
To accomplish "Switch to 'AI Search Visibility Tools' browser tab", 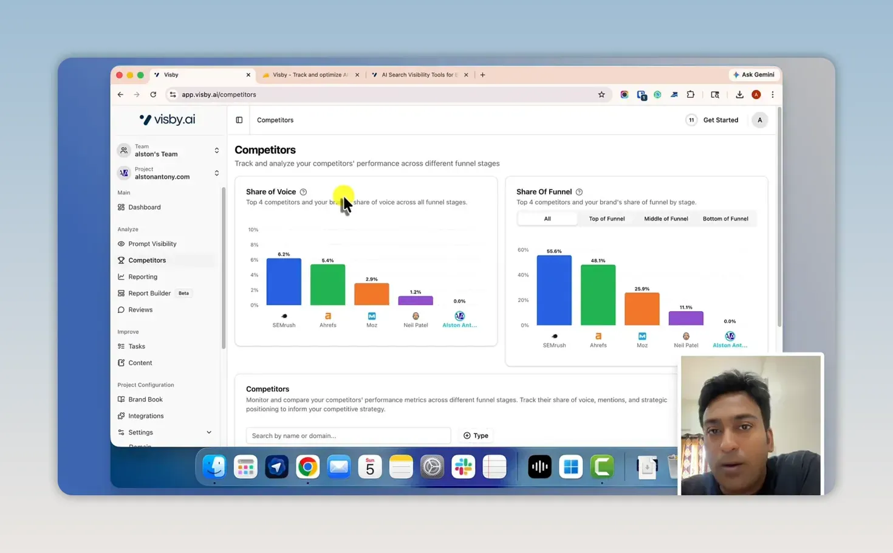I will (419, 75).
